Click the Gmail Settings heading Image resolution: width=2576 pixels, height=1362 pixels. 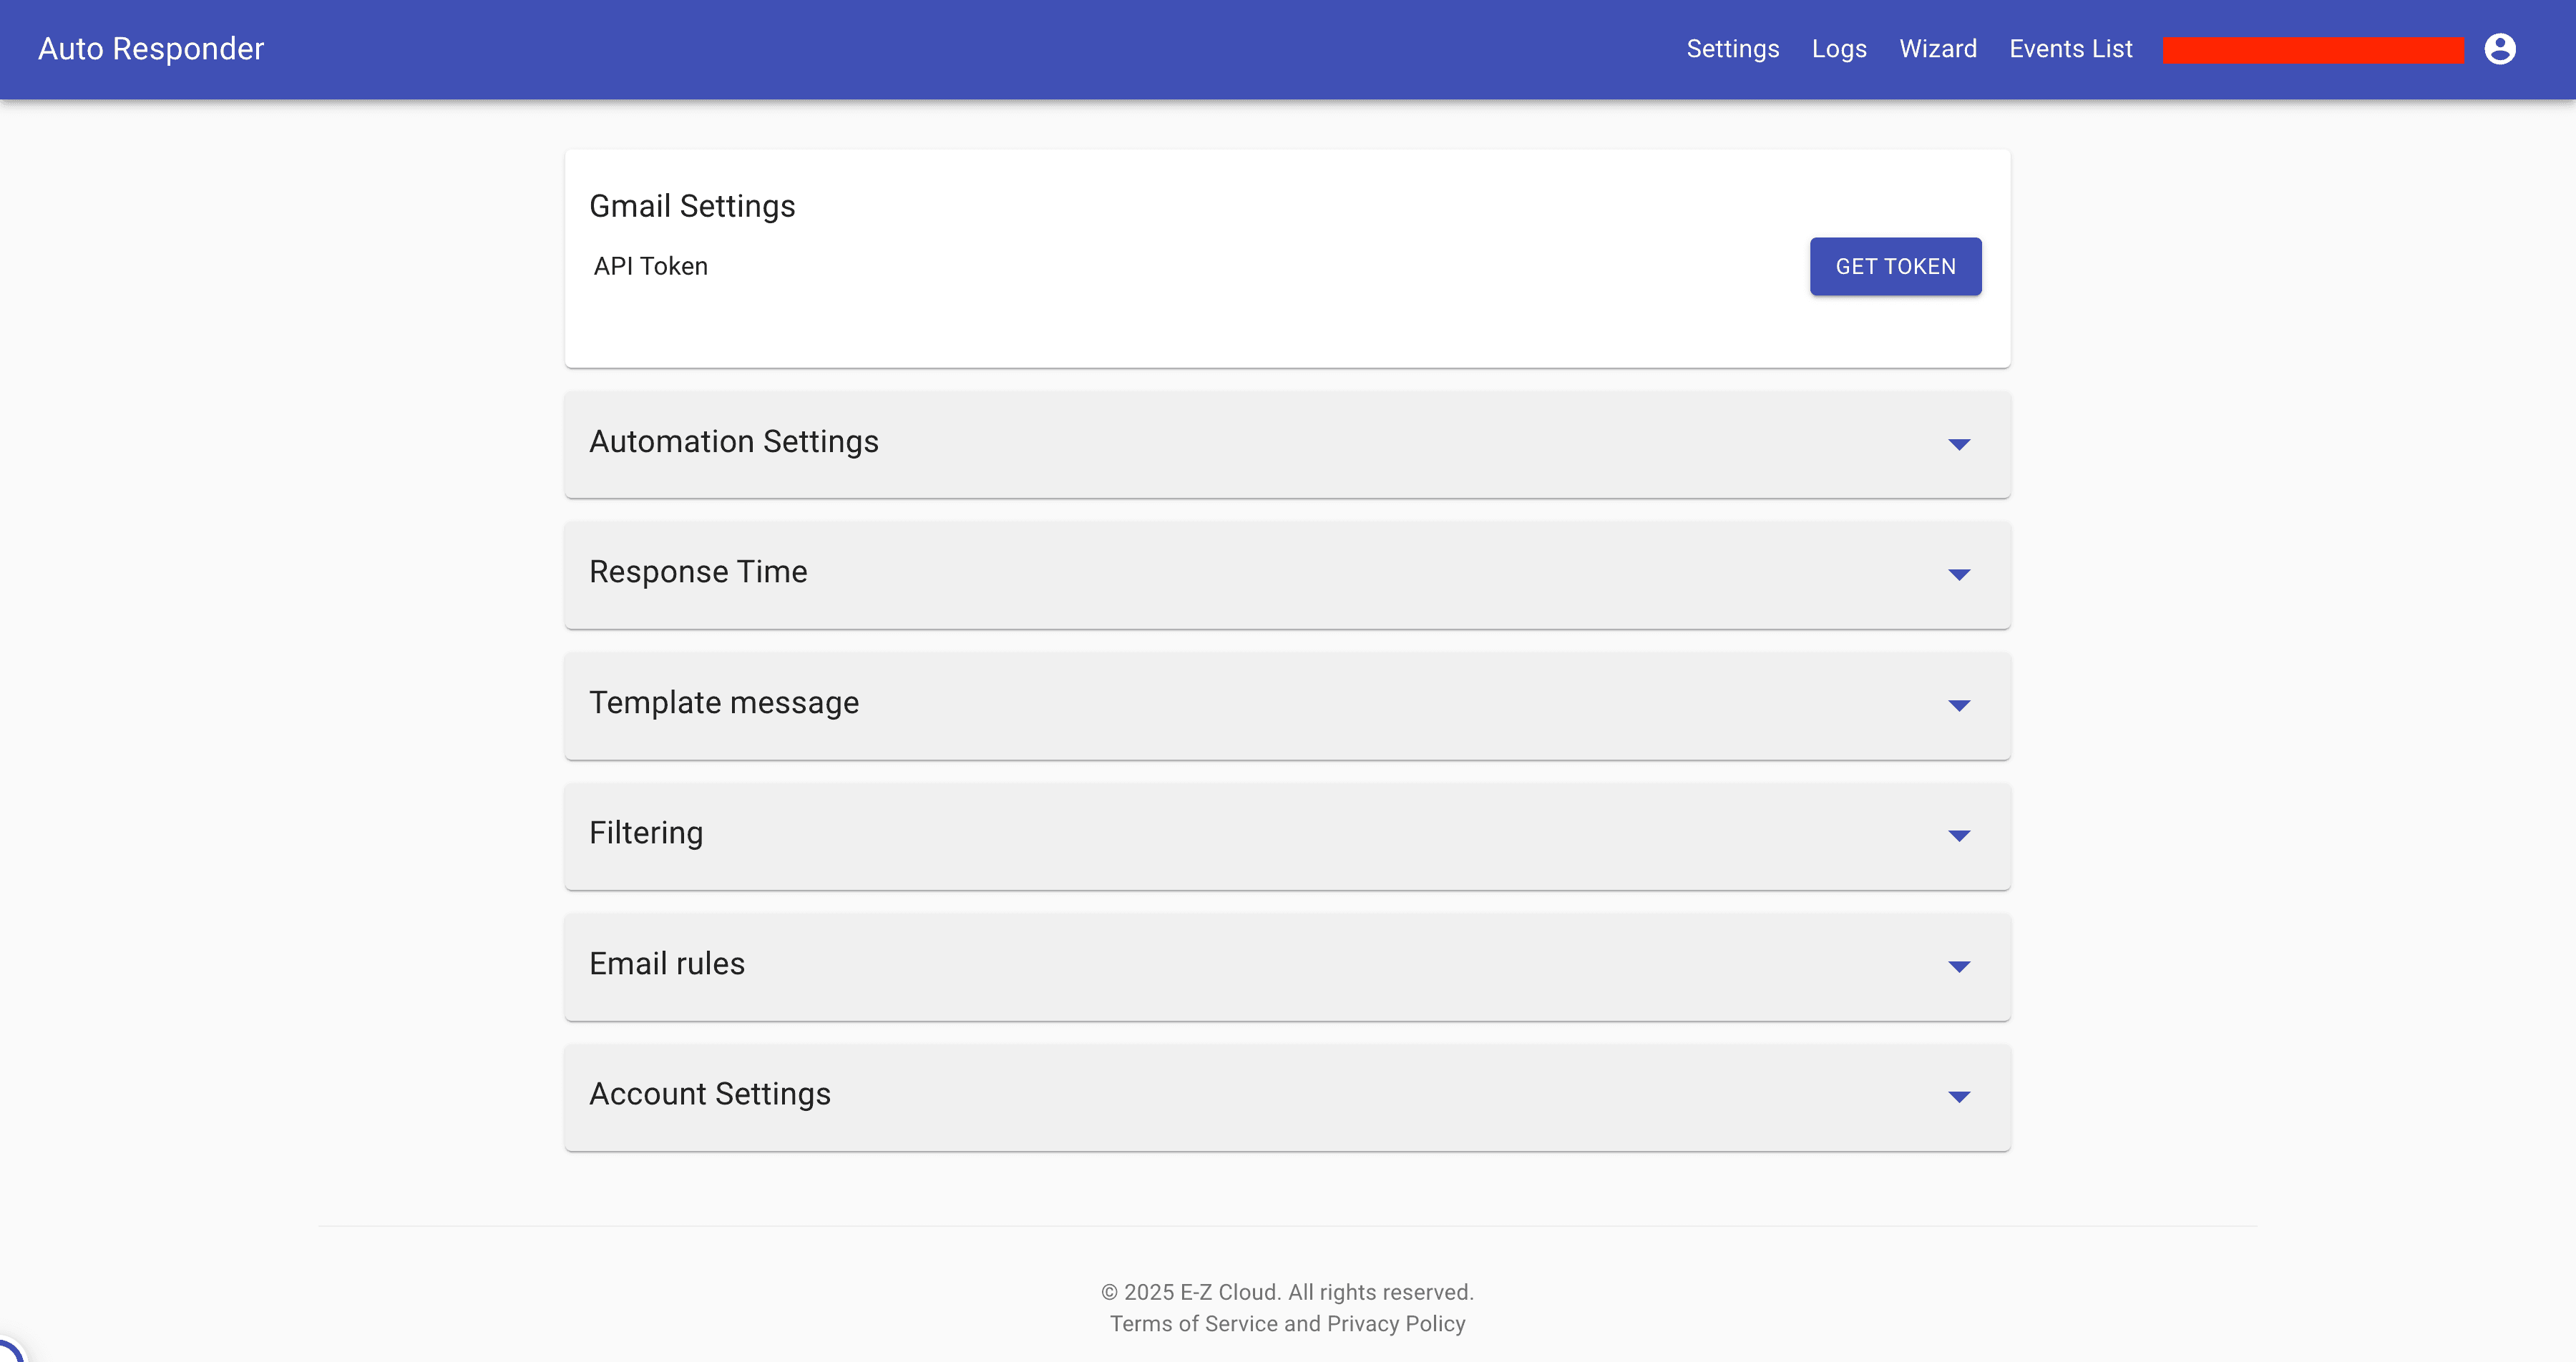point(692,206)
